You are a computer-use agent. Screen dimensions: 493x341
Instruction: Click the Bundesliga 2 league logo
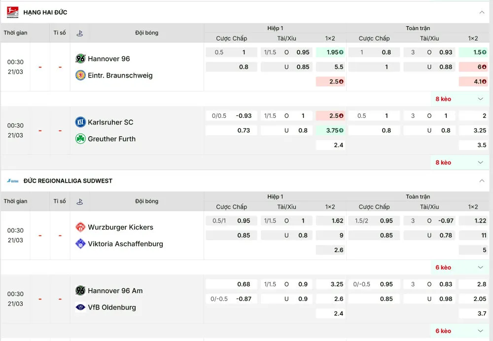12,12
